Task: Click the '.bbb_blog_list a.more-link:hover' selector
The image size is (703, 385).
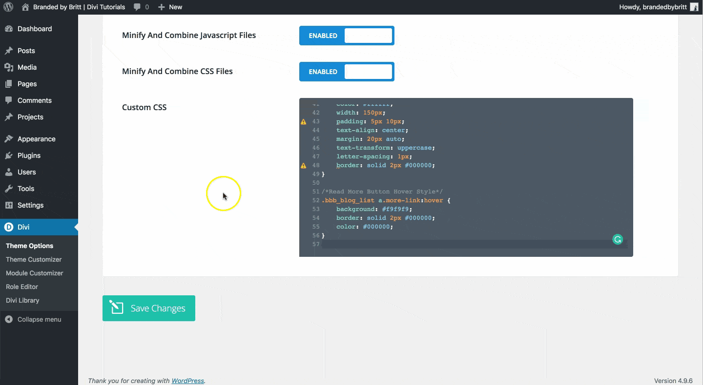Action: pos(386,200)
